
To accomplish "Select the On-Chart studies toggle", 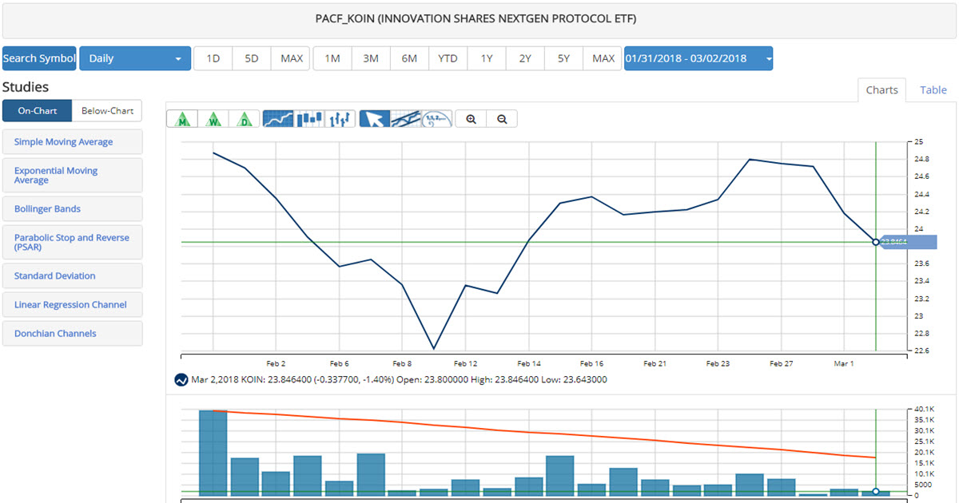I will 37,111.
